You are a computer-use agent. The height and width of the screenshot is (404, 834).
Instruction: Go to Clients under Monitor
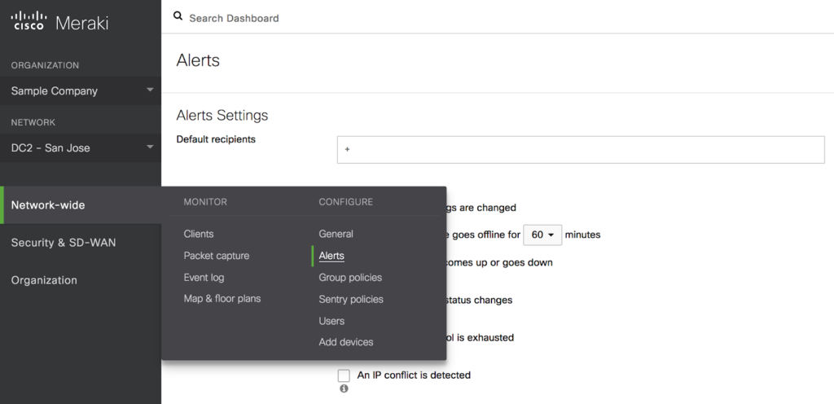tap(199, 234)
